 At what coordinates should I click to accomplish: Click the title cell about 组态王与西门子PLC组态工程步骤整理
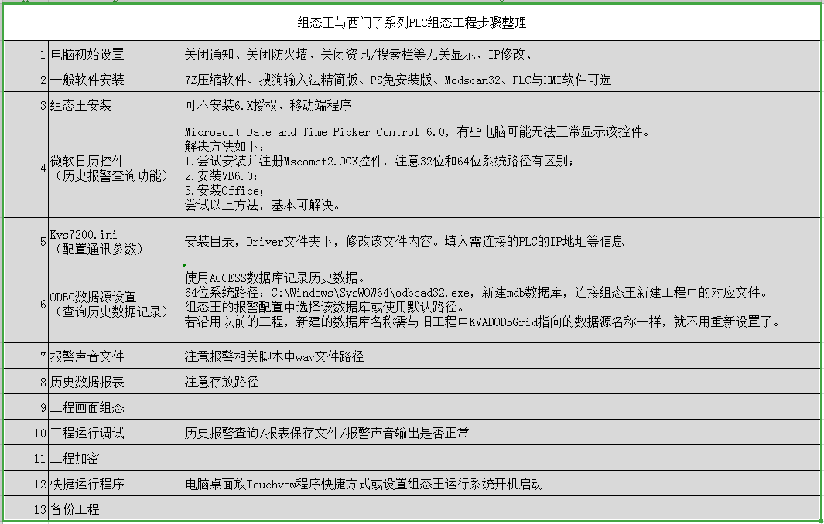[412, 22]
